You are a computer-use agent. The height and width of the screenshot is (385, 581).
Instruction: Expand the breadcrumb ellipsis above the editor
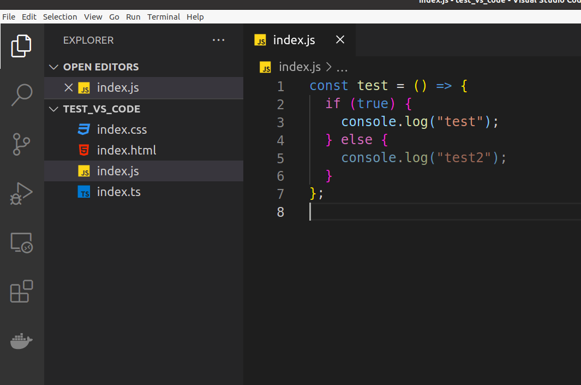coord(342,67)
